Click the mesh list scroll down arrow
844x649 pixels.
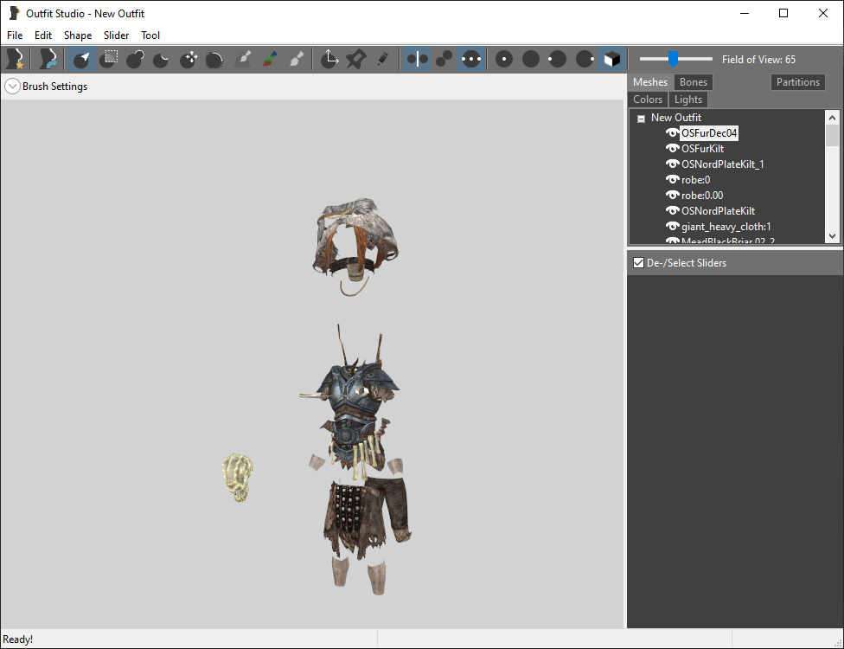pyautogui.click(x=832, y=236)
